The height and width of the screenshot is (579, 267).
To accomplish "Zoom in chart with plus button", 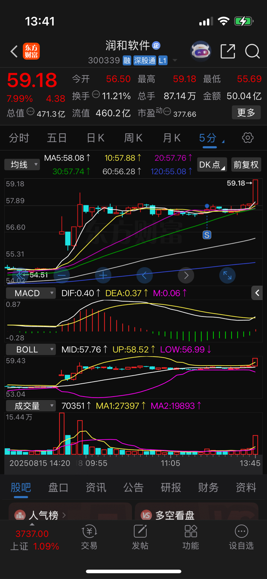I will [x=103, y=275].
